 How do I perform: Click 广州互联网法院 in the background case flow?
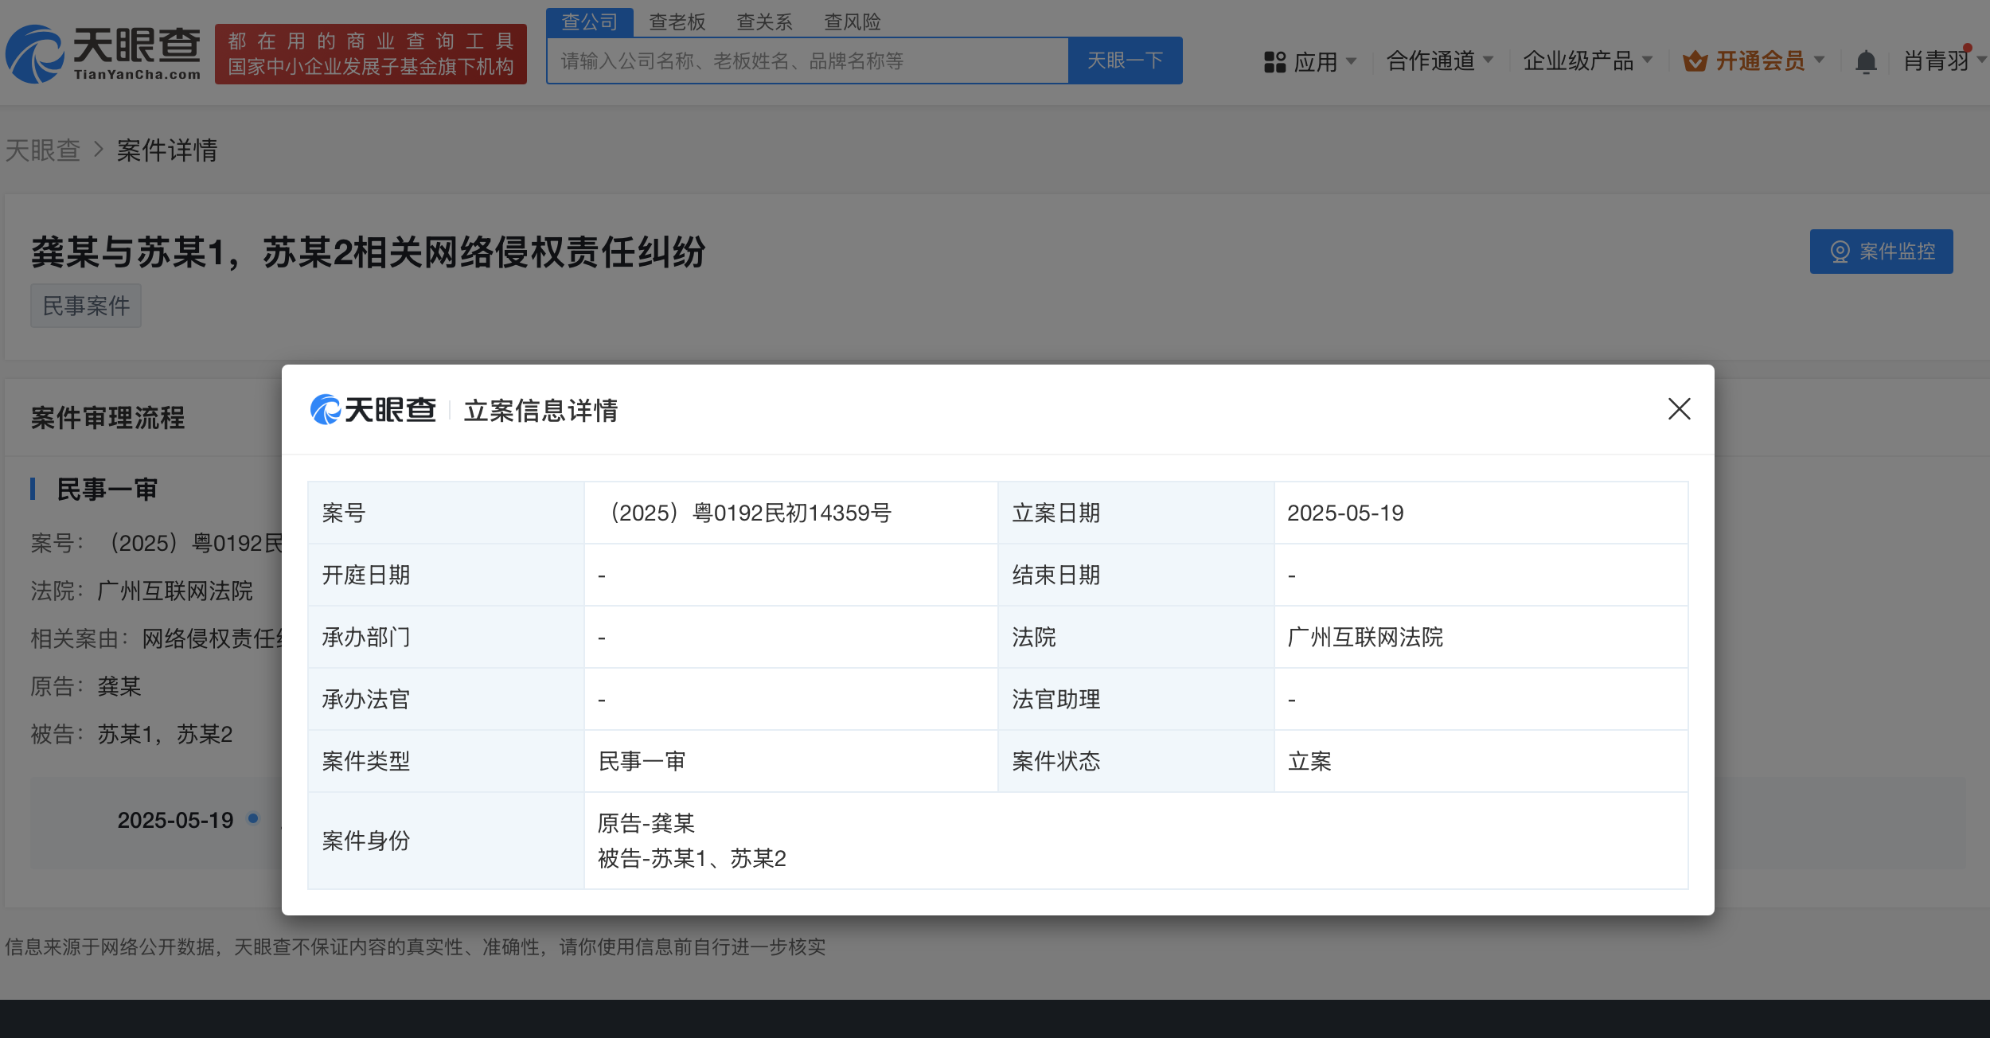click(x=175, y=591)
